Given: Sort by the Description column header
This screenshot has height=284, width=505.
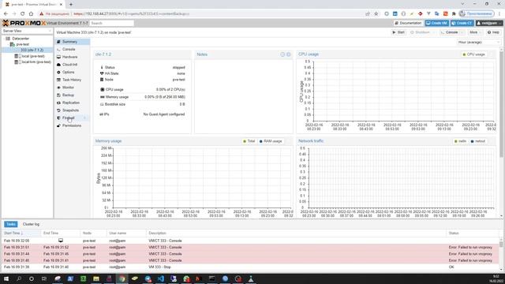Looking at the screenshot, I should [x=297, y=234].
